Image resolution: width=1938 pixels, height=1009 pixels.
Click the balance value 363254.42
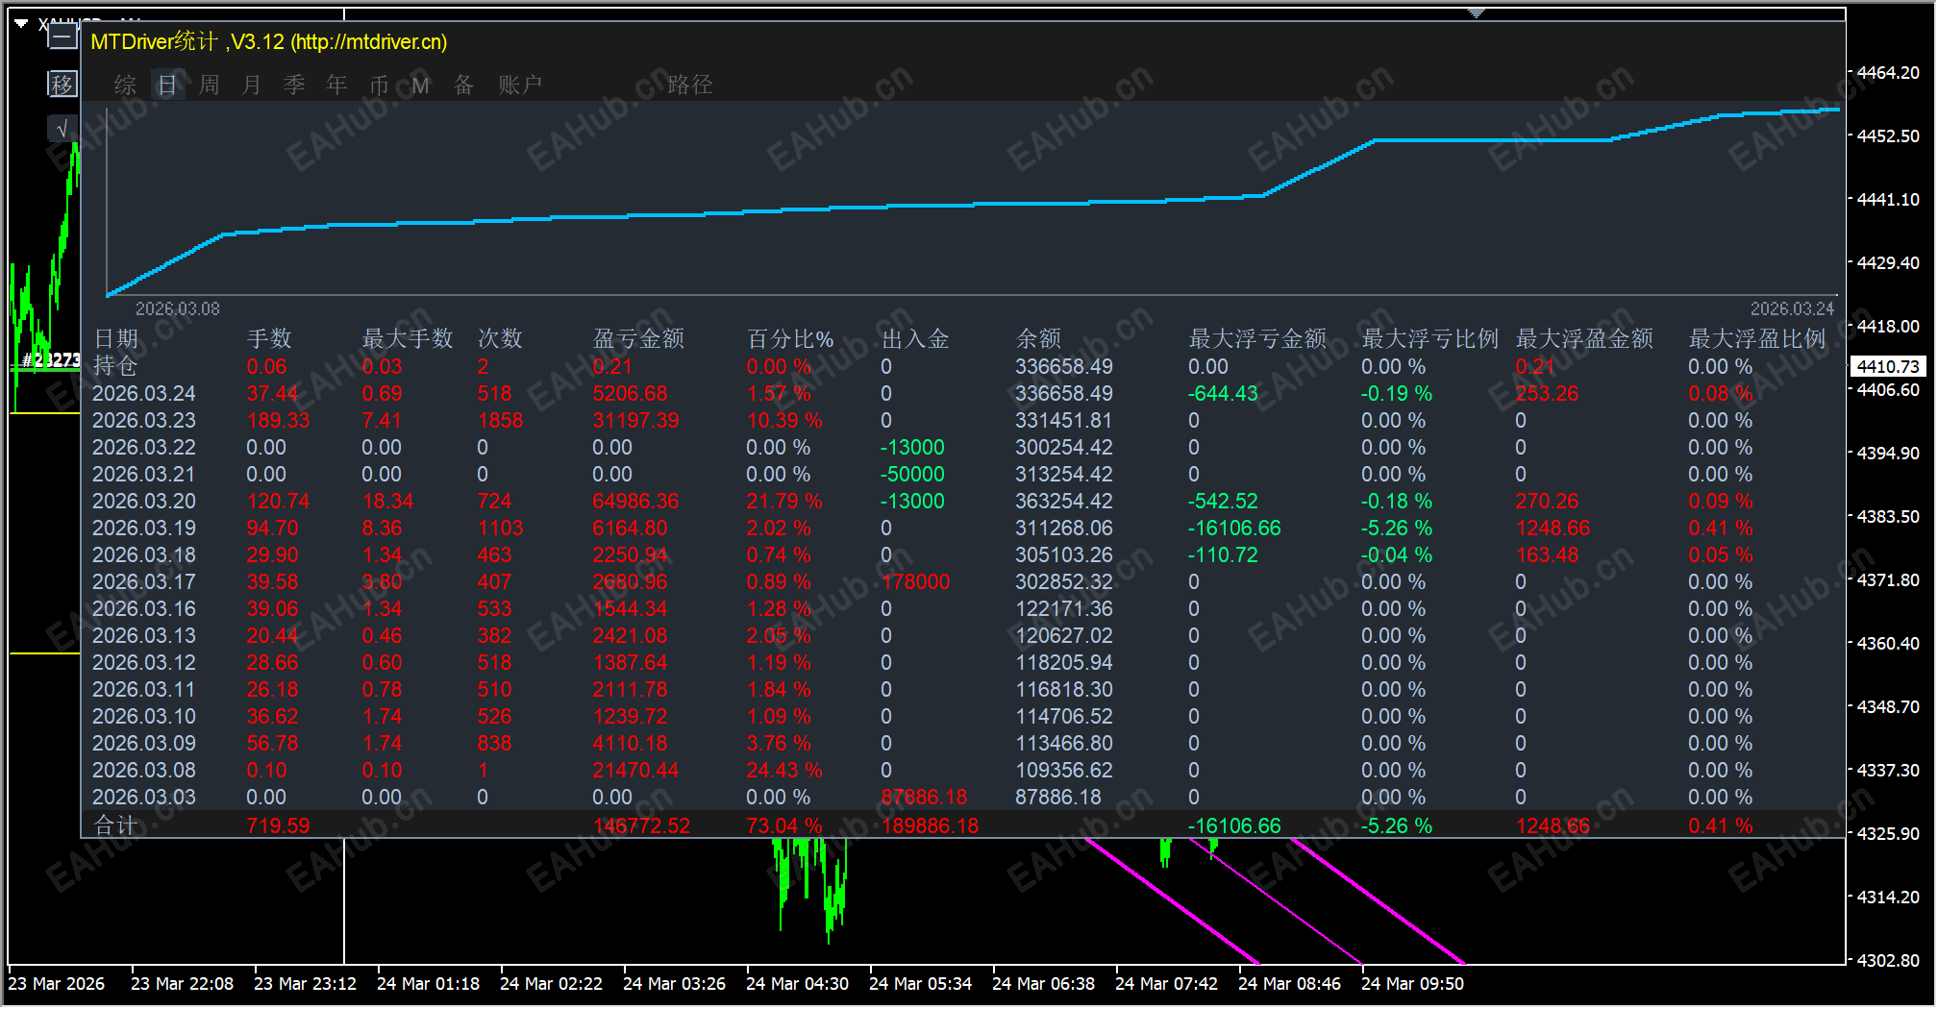click(1064, 502)
